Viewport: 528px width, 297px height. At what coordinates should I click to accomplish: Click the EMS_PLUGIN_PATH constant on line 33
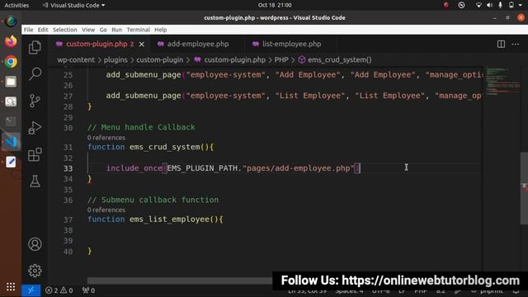point(202,168)
